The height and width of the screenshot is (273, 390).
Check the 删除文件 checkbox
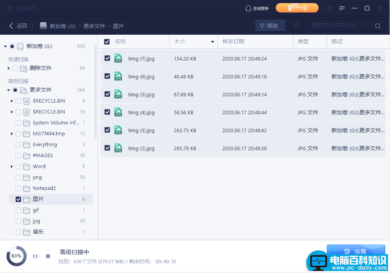point(15,68)
